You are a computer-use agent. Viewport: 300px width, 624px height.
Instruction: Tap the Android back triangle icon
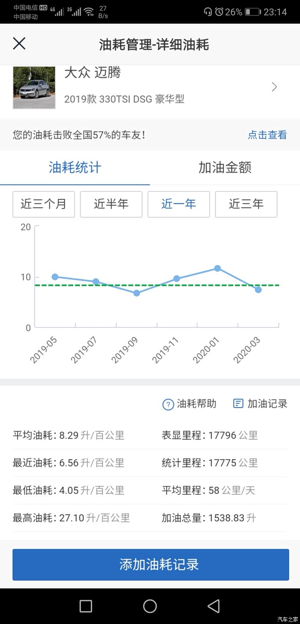(213, 606)
